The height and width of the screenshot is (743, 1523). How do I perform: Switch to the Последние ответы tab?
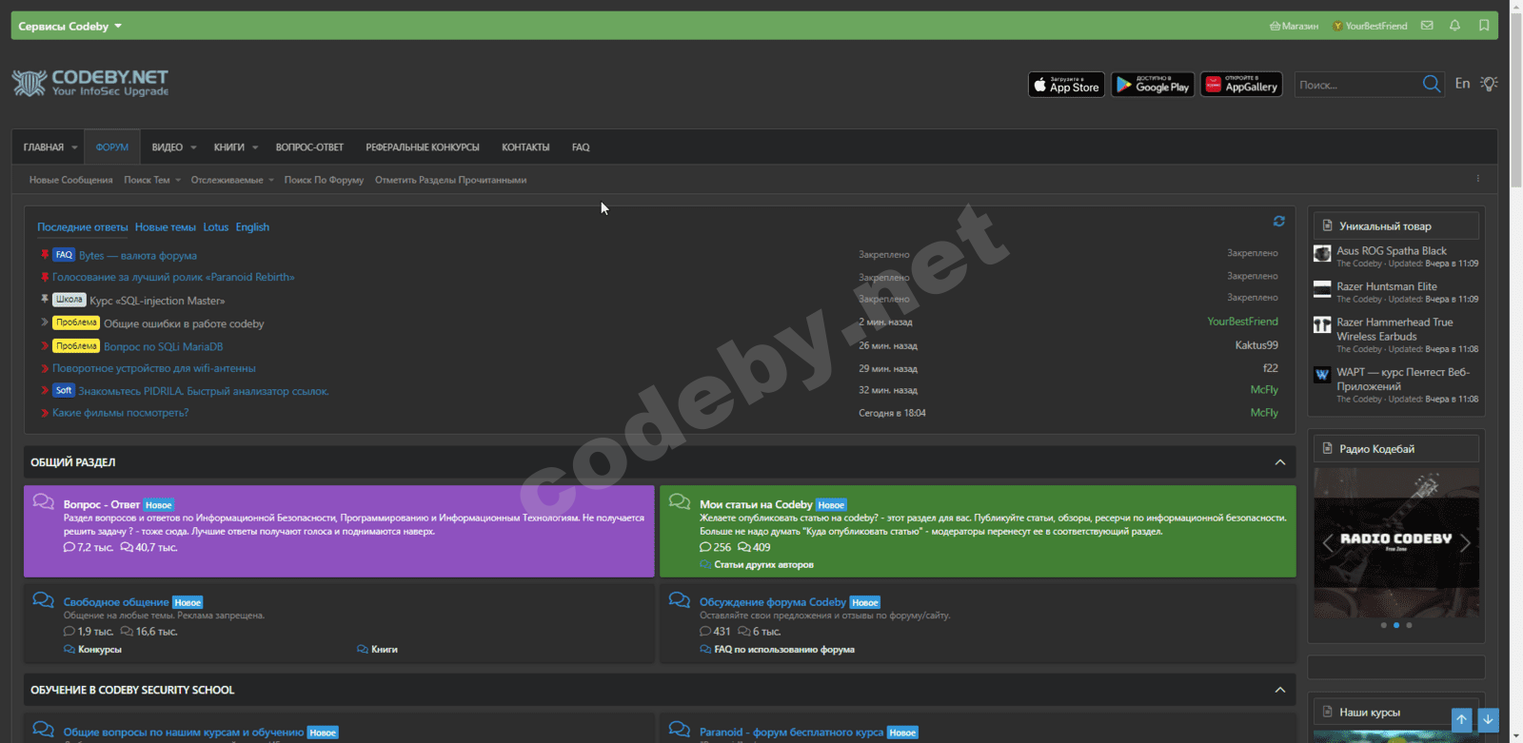83,227
